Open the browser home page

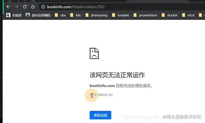click(x=33, y=7)
